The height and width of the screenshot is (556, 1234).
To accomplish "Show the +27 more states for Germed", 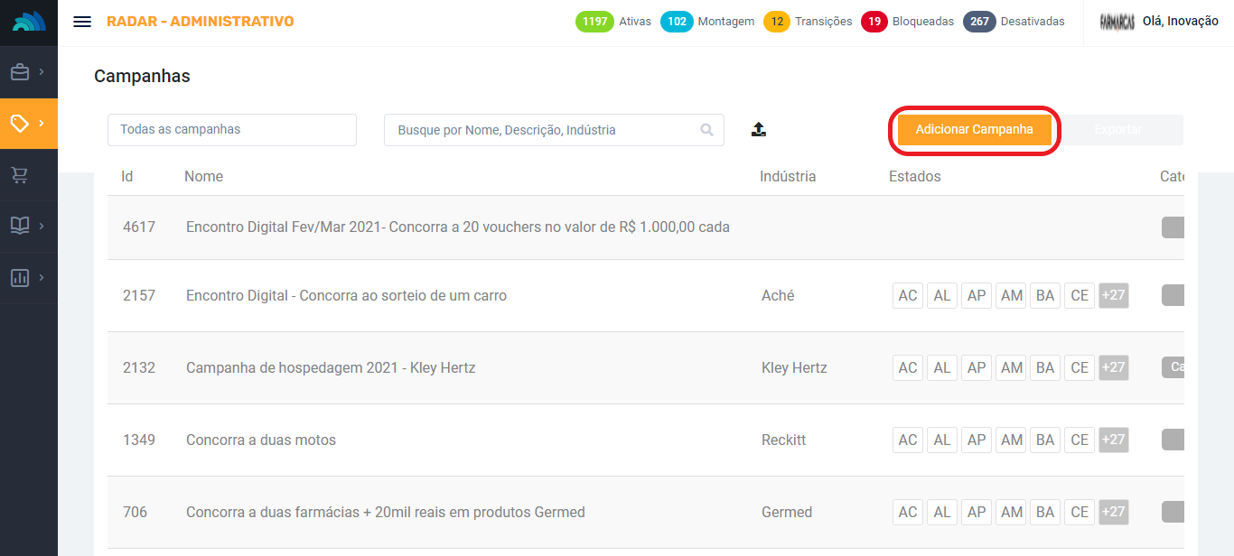I will (x=1113, y=512).
